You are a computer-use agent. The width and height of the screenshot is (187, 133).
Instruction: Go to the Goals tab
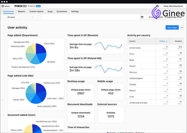50,11
